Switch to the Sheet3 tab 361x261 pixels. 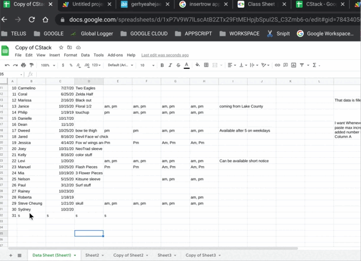[164, 255]
